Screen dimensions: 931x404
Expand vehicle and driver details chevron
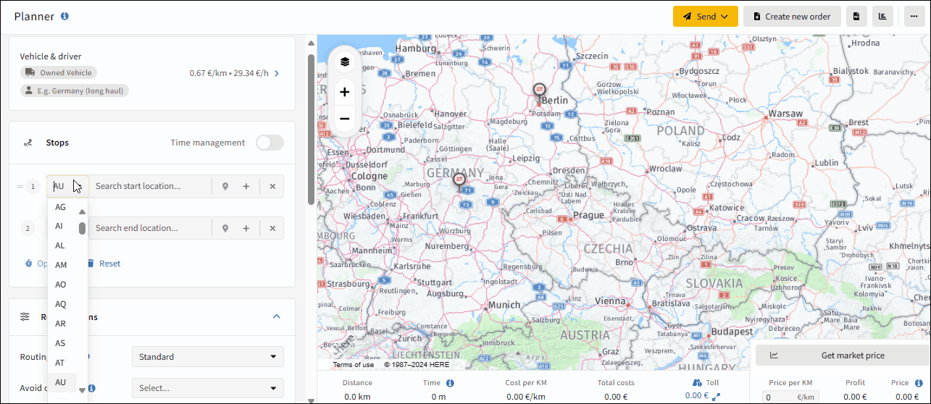[277, 73]
